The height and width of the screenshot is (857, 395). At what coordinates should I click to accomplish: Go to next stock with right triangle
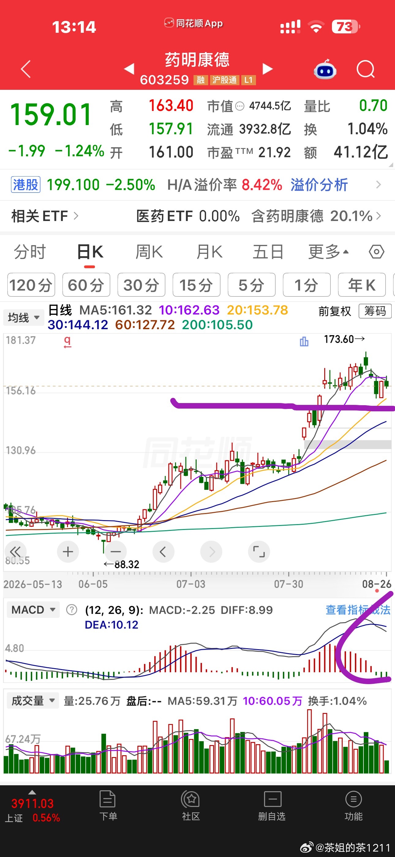point(267,69)
